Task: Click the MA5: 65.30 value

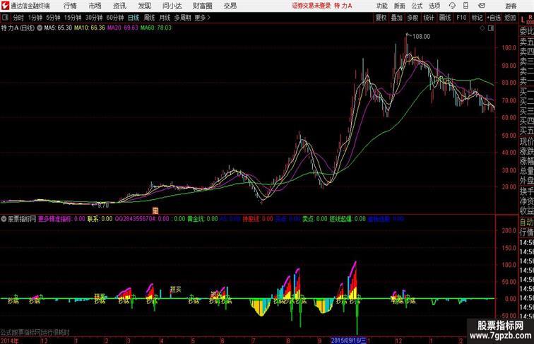Action: coord(58,28)
